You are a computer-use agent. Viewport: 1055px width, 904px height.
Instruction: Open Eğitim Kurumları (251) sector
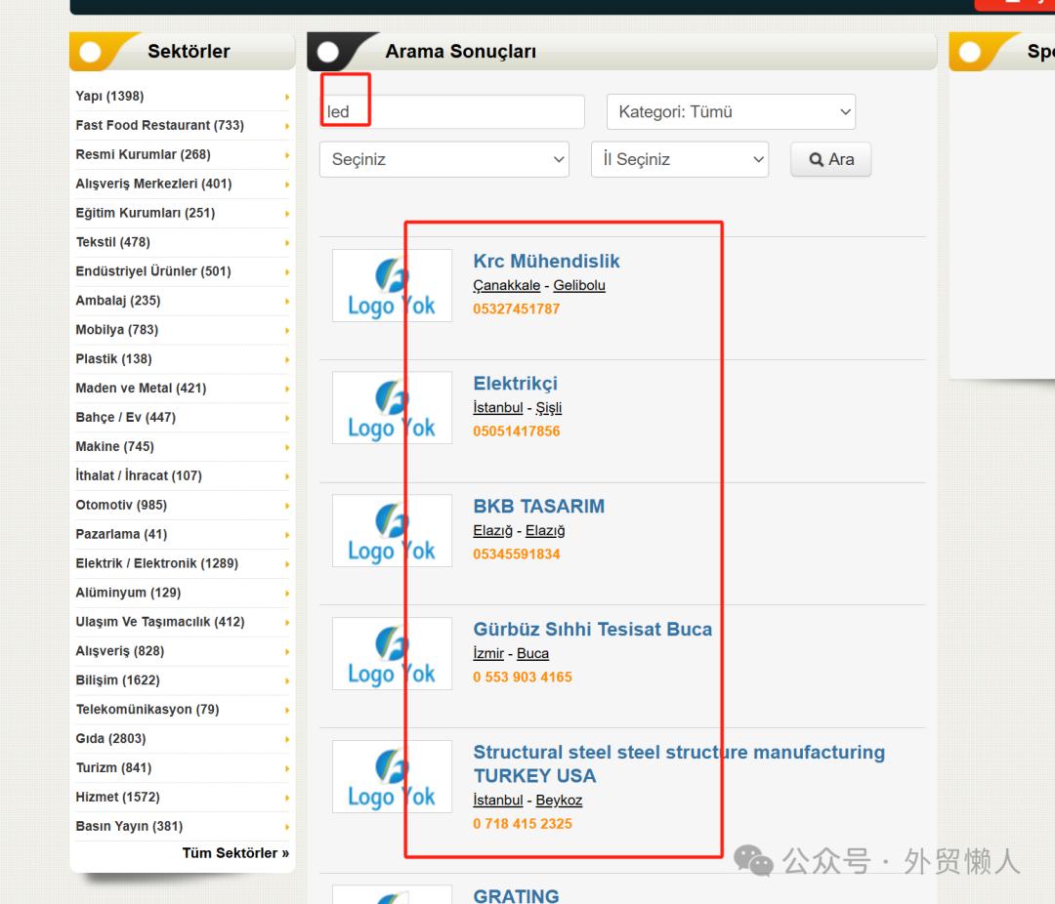[x=146, y=213]
